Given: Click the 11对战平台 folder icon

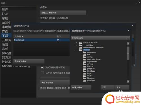Looking at the screenshot, I should pos(80,45).
